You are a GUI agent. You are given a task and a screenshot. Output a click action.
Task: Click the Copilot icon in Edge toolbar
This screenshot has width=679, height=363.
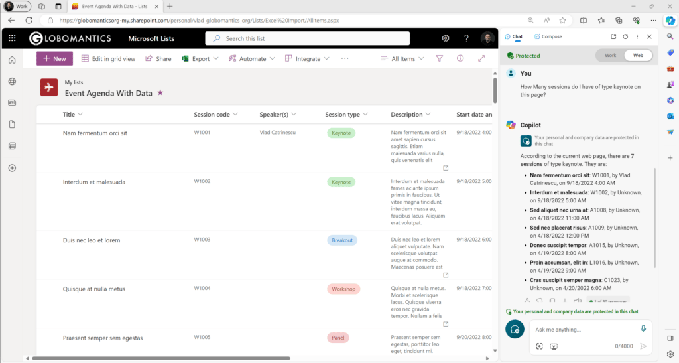click(x=670, y=21)
